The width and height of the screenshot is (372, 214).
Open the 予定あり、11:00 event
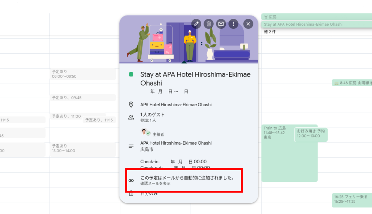(x=66, y=116)
